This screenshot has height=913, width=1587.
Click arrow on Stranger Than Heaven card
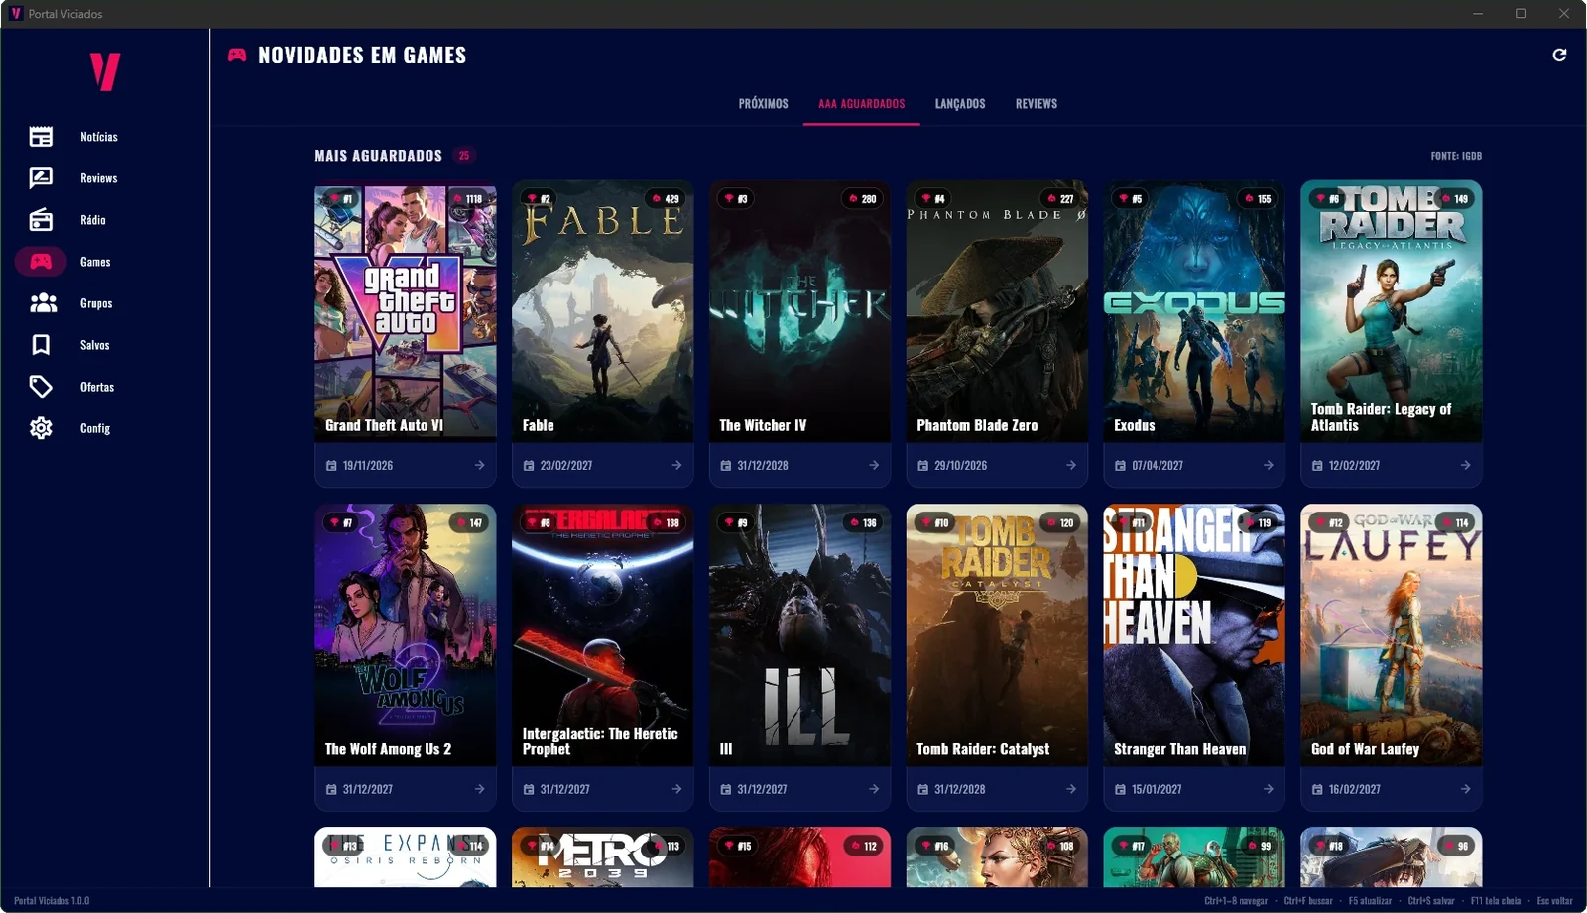pos(1269,789)
